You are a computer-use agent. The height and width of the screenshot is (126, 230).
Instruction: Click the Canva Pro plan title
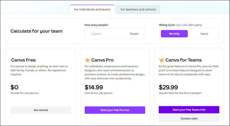pyautogui.click(x=103, y=60)
